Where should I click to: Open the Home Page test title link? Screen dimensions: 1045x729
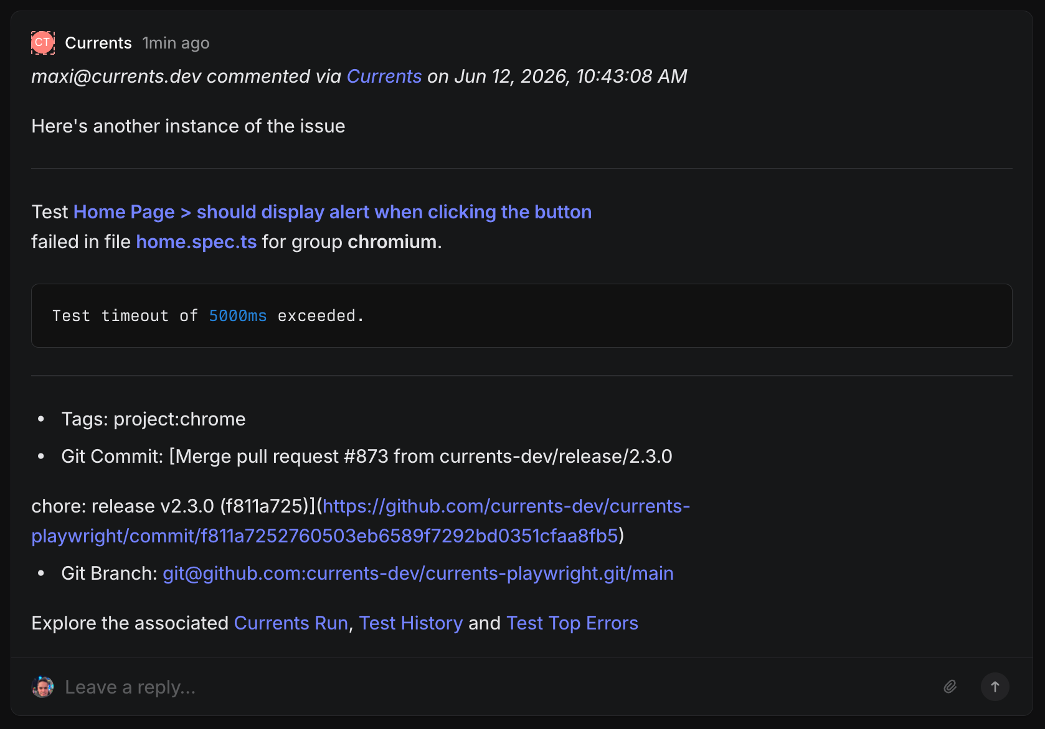pos(333,212)
